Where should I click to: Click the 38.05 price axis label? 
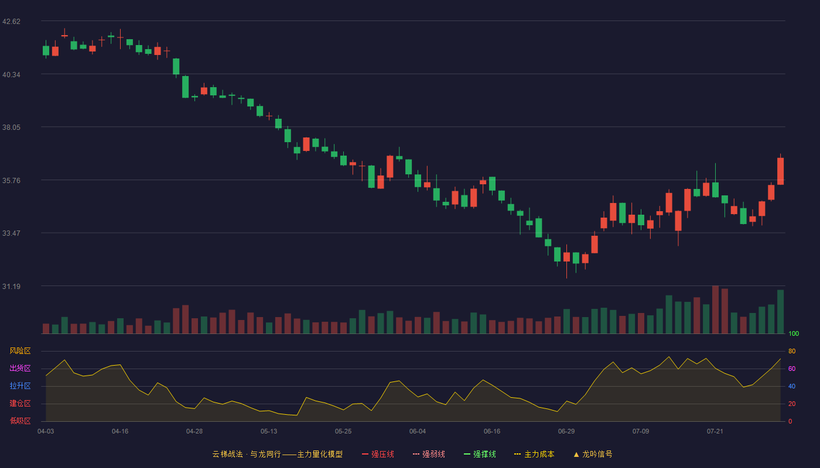(x=12, y=128)
